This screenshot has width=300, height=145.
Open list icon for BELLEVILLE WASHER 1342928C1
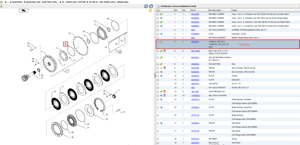coord(164,95)
